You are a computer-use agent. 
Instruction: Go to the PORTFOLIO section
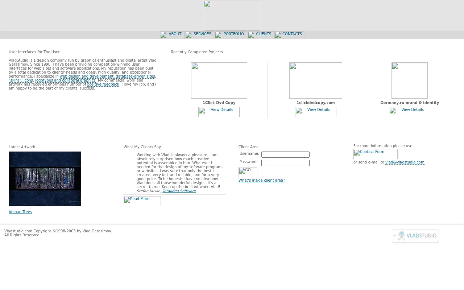tap(231, 35)
